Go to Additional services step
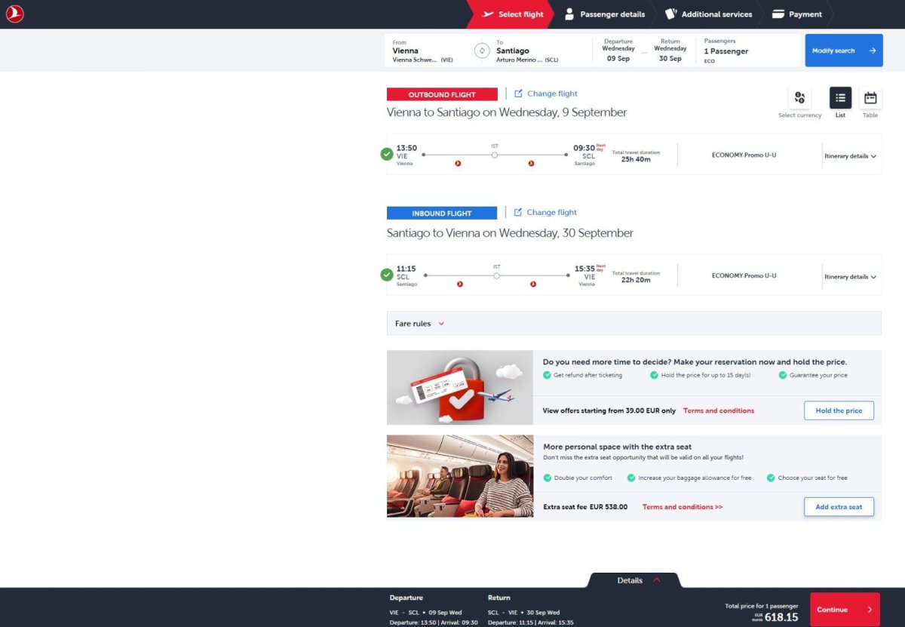905x627 pixels. (x=709, y=14)
